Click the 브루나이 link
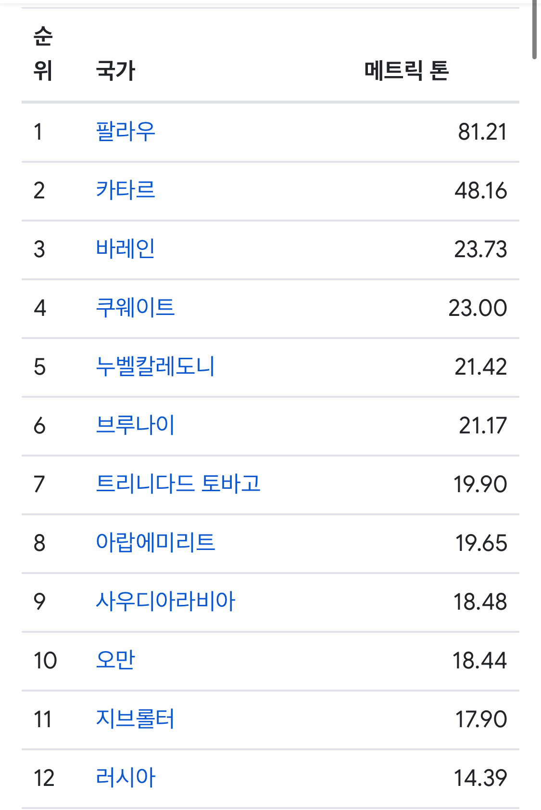Screen dimensions: 541x810 coord(135,425)
